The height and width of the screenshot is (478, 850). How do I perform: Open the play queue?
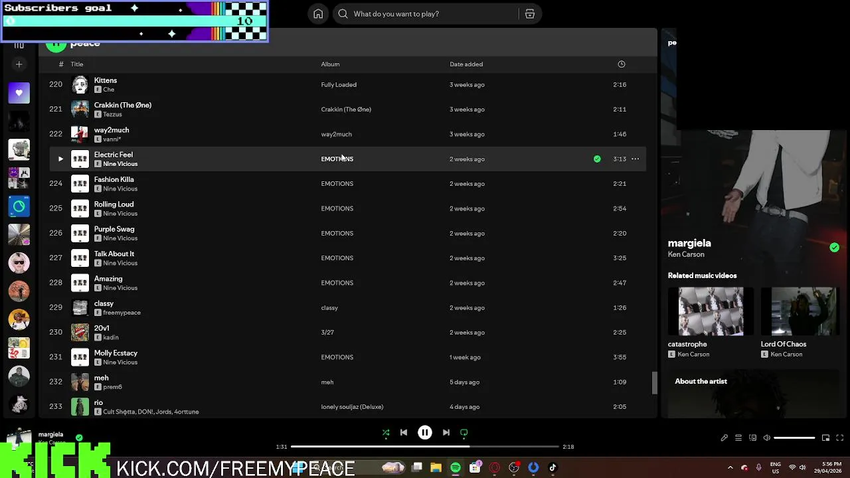click(x=738, y=438)
